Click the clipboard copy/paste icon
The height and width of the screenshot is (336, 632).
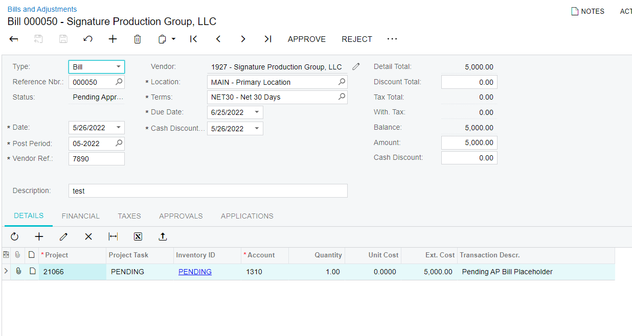click(x=162, y=39)
